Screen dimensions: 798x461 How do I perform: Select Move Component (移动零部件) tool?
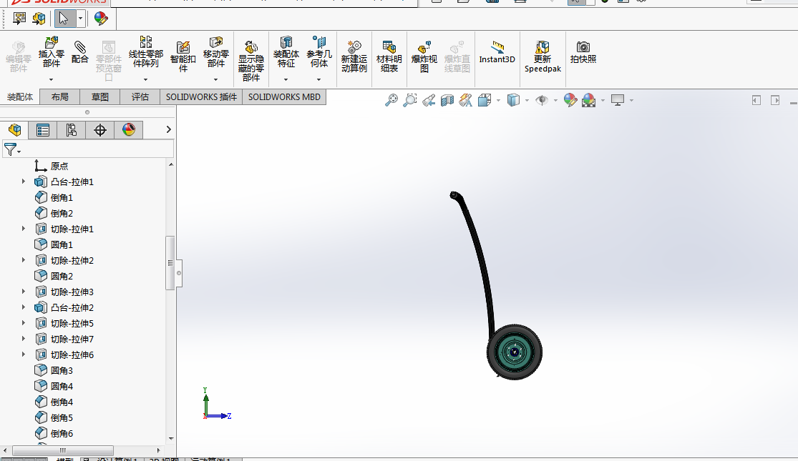(216, 52)
